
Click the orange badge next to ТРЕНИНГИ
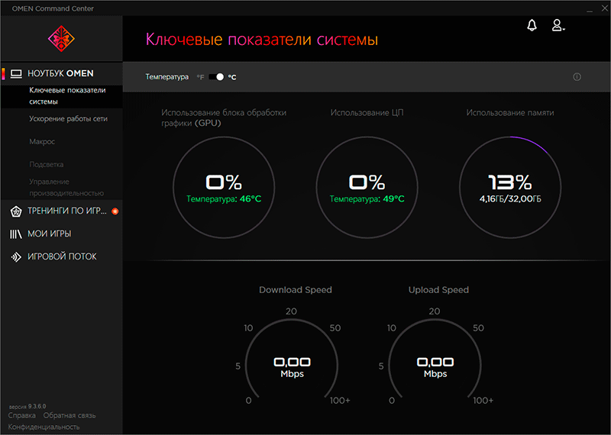tap(115, 211)
